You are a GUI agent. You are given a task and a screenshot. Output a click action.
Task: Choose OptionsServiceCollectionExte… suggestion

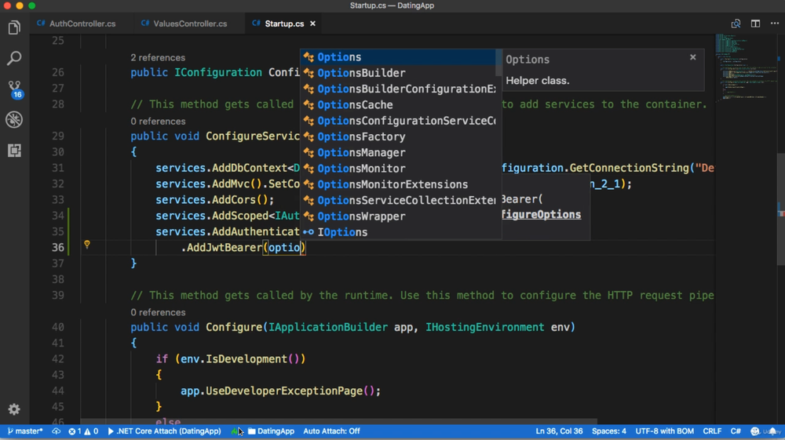[398, 201]
